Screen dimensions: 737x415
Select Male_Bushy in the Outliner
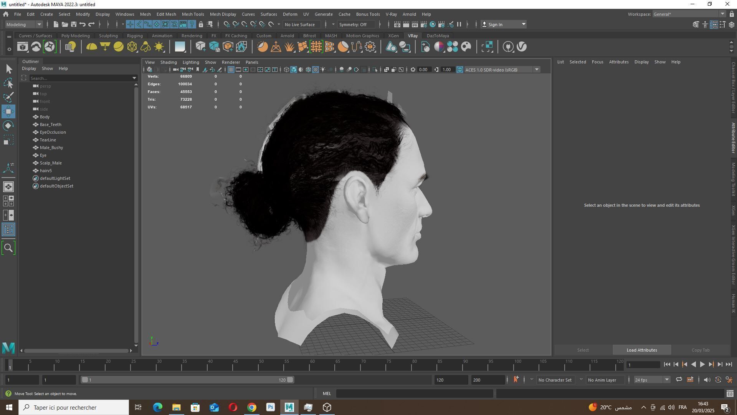tap(51, 148)
